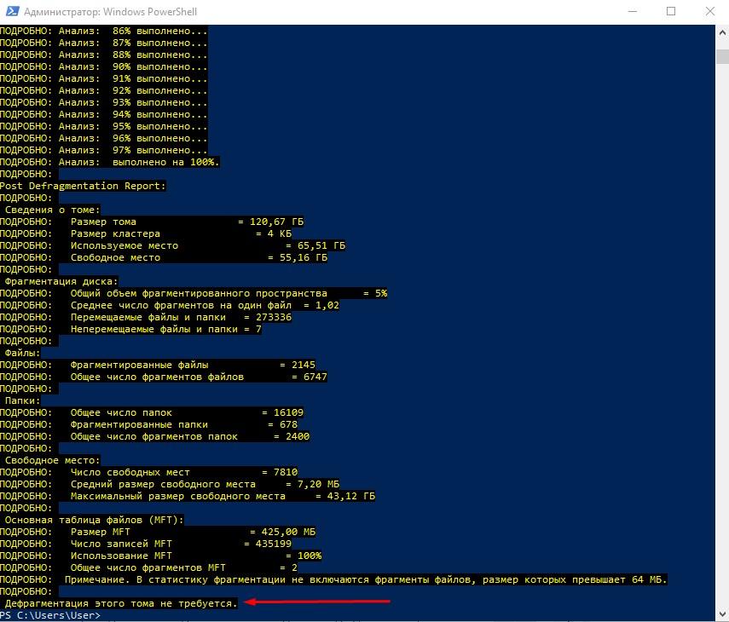Click the note about 64 МБ fragments

coord(334,579)
